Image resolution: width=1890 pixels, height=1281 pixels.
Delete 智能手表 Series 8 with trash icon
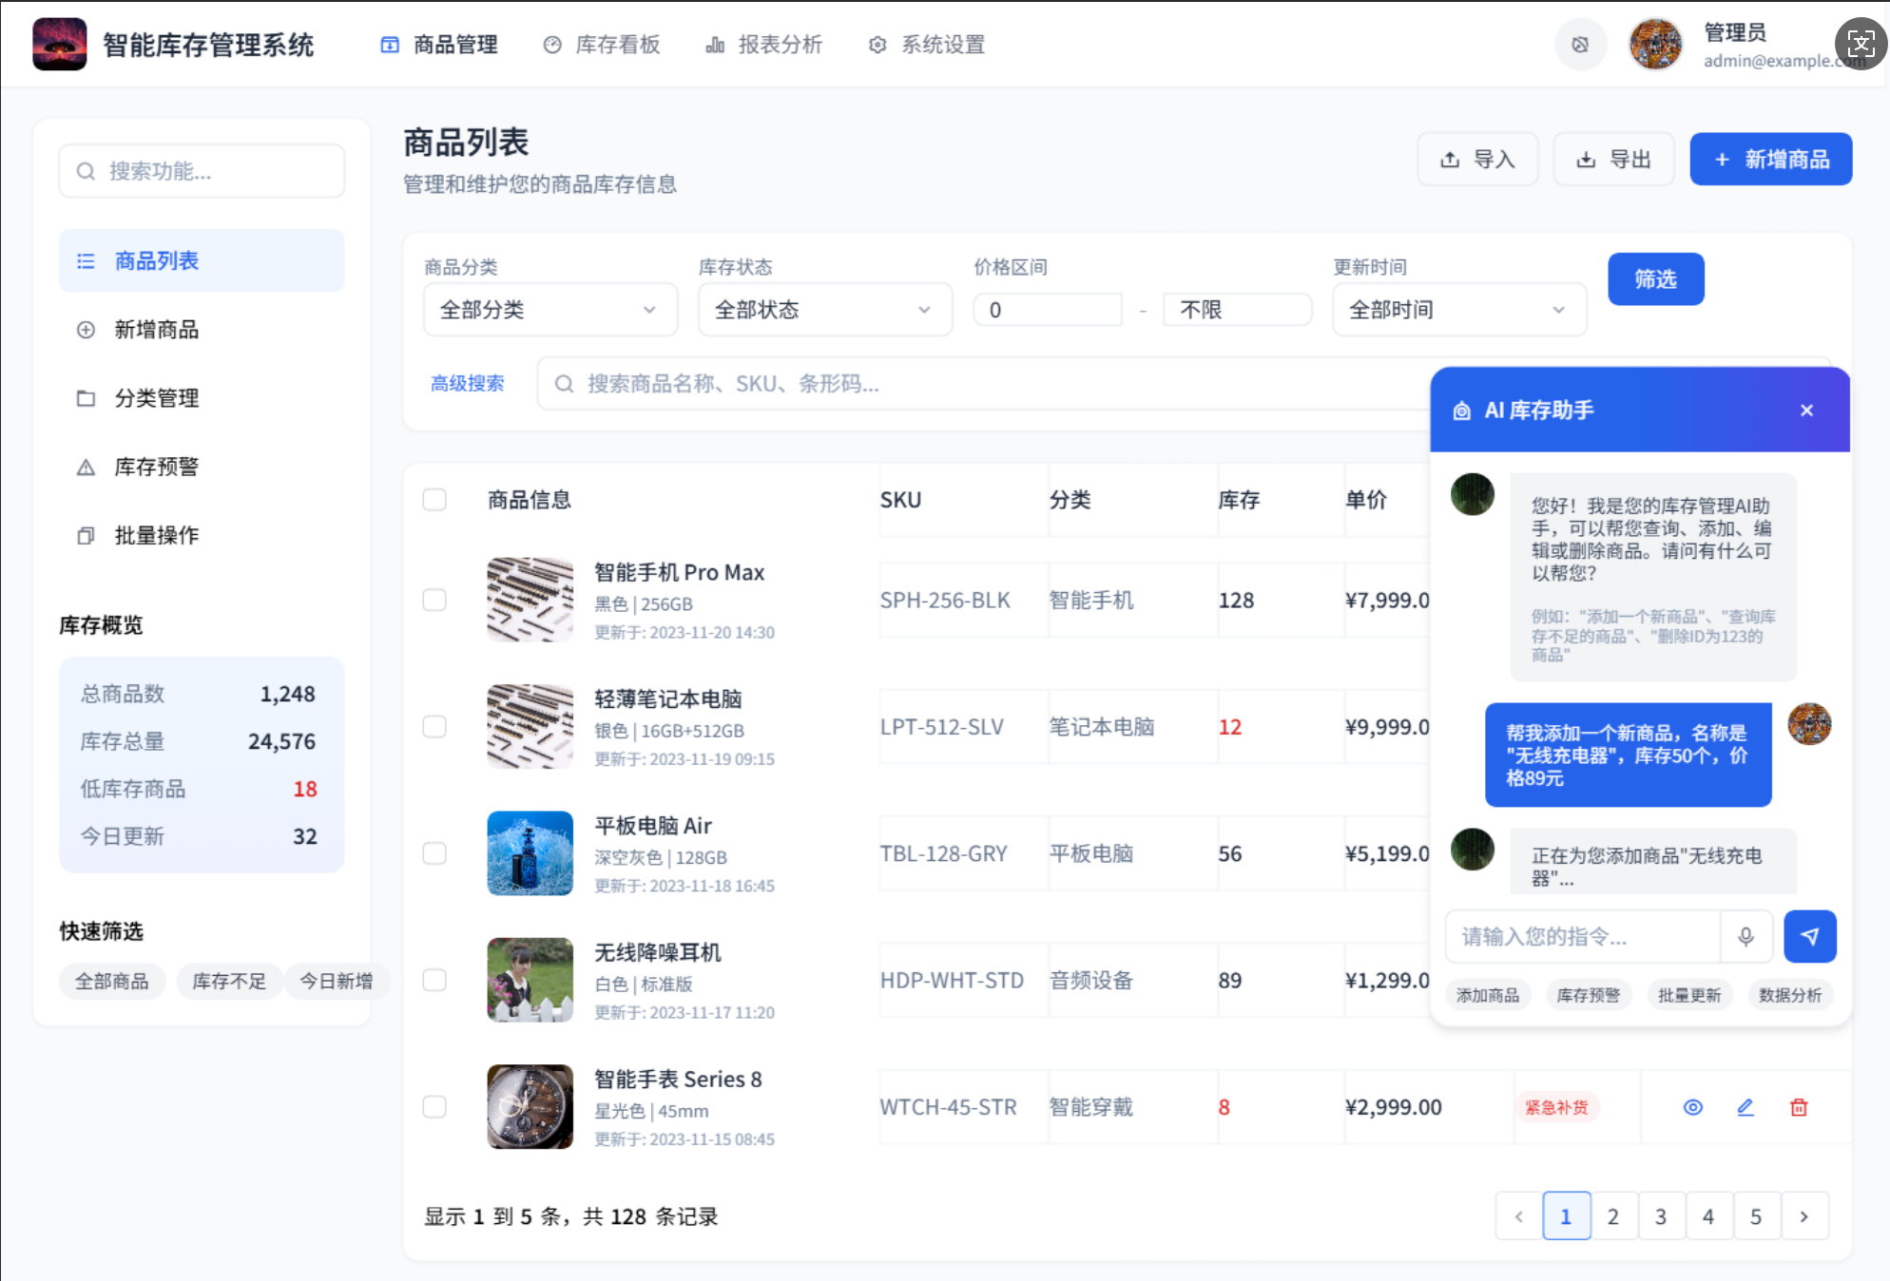pos(1798,1106)
